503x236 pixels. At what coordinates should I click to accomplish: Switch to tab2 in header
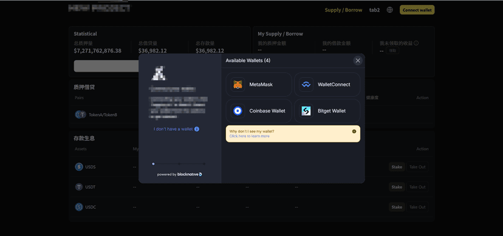(x=374, y=10)
